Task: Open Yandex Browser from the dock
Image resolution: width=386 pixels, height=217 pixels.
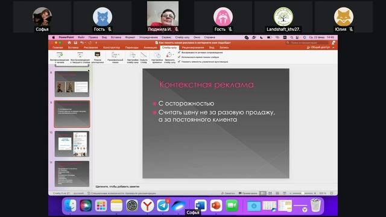Action: point(147,206)
